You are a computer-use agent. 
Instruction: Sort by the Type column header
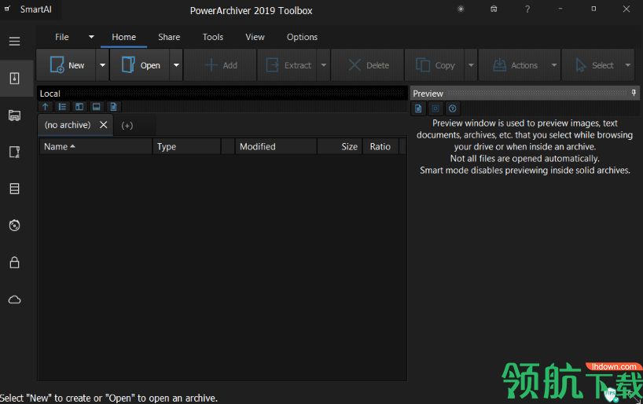(x=187, y=146)
